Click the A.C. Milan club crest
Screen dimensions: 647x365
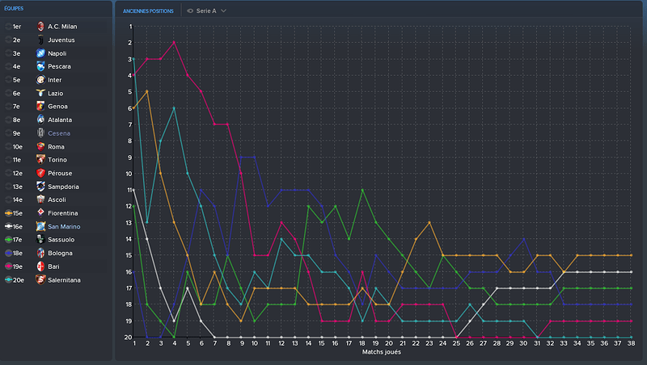[40, 27]
